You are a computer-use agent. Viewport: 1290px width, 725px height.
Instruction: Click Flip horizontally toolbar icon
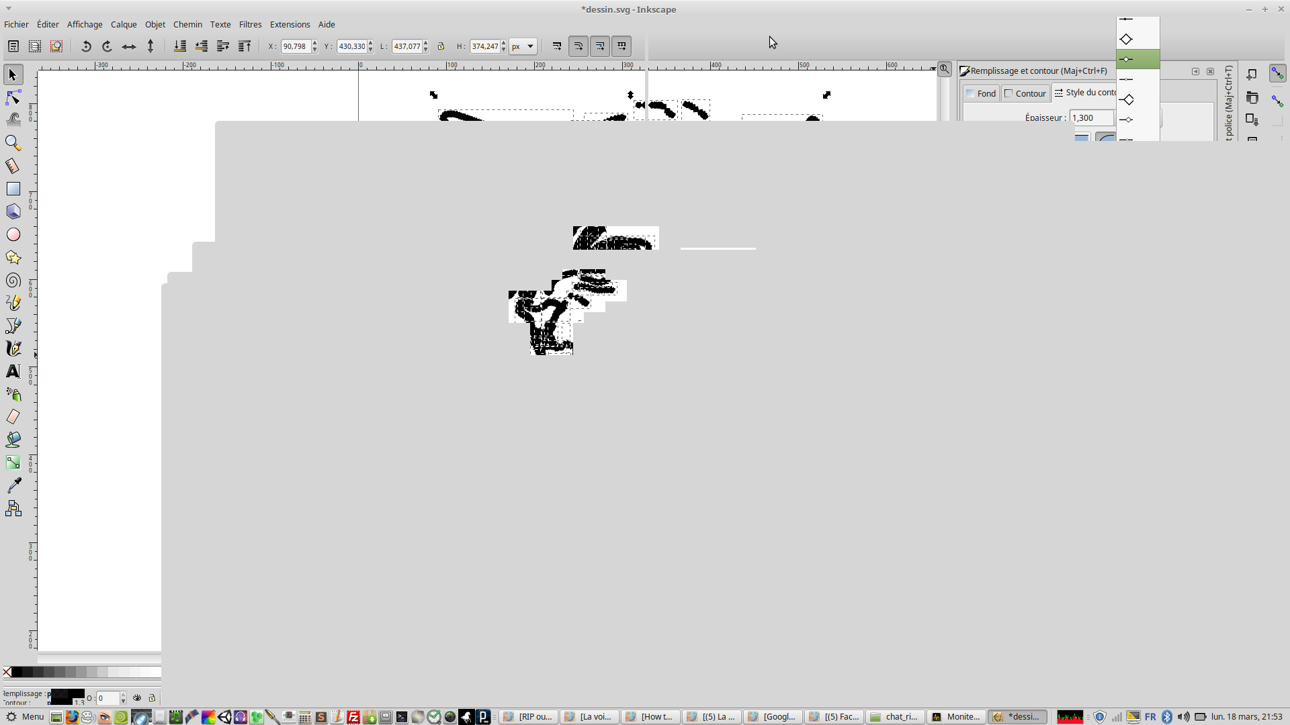coord(129,46)
